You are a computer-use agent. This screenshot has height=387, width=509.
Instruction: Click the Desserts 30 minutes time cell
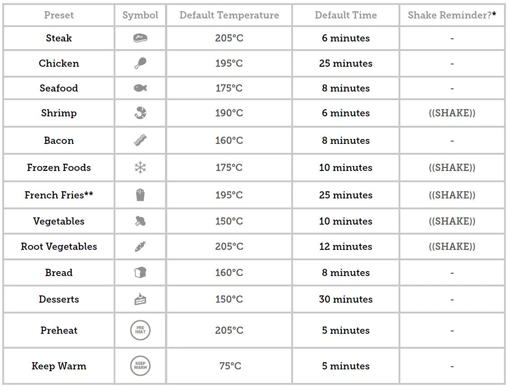coord(346,299)
